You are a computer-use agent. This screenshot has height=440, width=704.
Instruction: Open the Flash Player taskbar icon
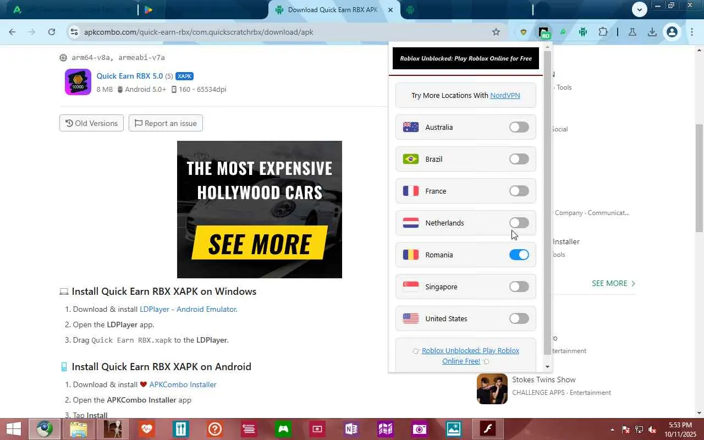coord(488,429)
